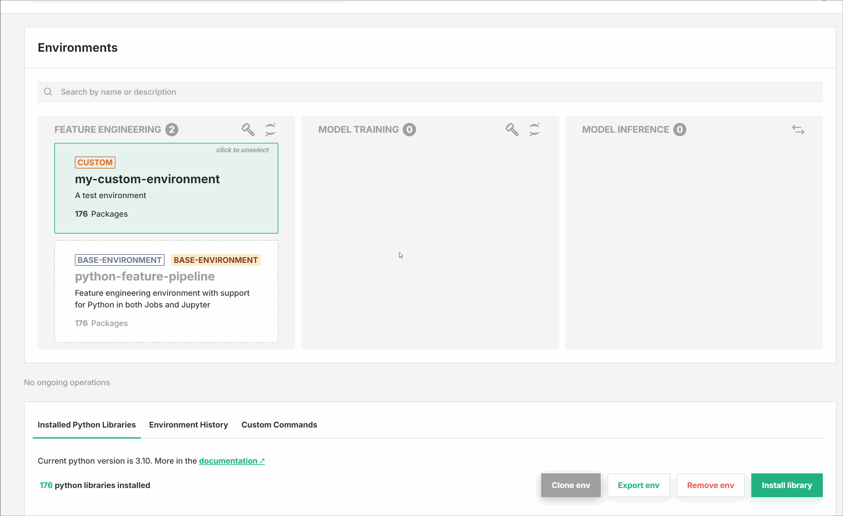Click the CUSTOM tag label
The height and width of the screenshot is (516, 843).
95,163
